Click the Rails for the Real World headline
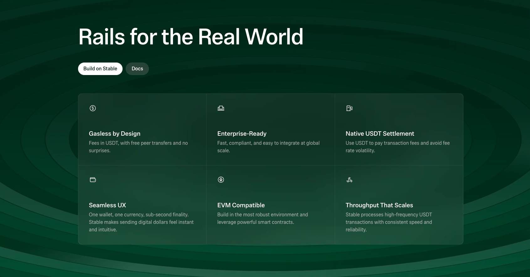Screen dimensions: 530x277 tap(191, 37)
